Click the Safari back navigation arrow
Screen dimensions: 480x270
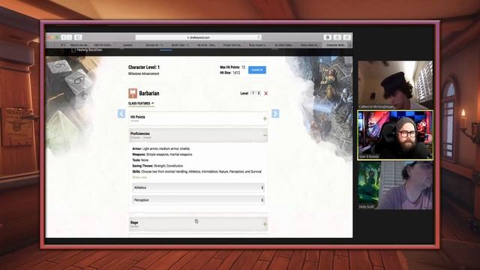64,37
